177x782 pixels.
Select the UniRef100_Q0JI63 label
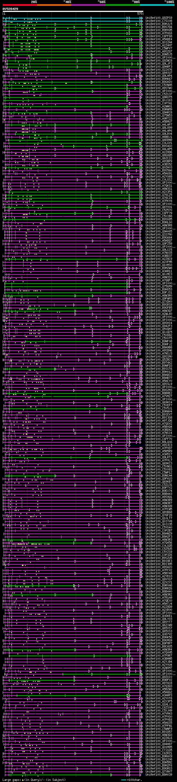(159, 100)
